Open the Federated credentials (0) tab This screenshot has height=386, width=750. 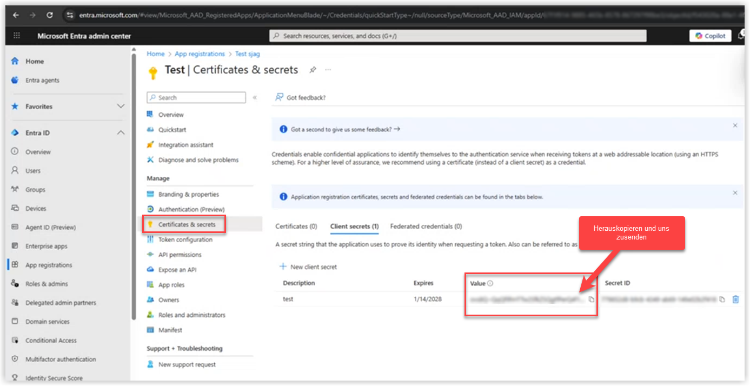pyautogui.click(x=426, y=227)
